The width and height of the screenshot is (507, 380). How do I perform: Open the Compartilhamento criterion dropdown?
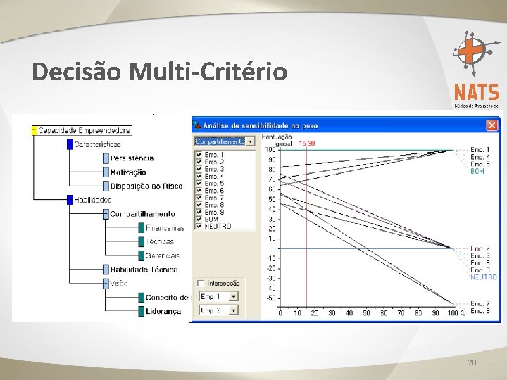click(x=250, y=141)
